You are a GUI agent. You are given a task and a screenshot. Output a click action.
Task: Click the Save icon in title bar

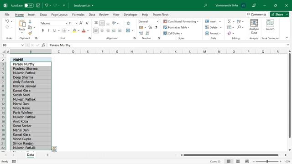coord(38,5)
